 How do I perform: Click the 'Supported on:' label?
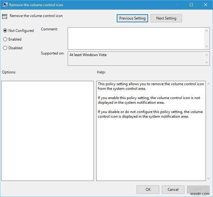click(x=52, y=53)
